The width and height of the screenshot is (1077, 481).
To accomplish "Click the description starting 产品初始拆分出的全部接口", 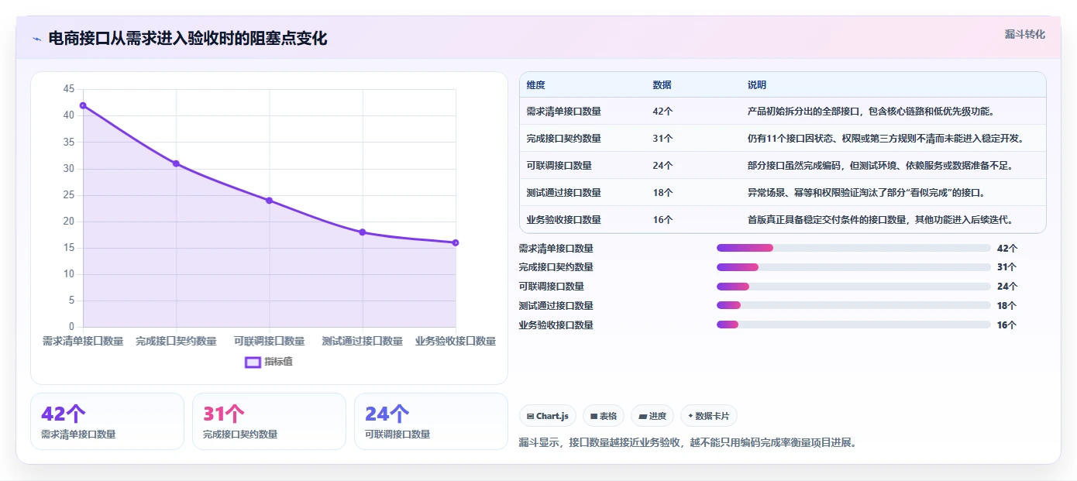I will tap(870, 112).
